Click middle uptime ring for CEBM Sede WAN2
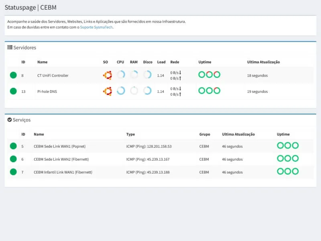 point(288,158)
